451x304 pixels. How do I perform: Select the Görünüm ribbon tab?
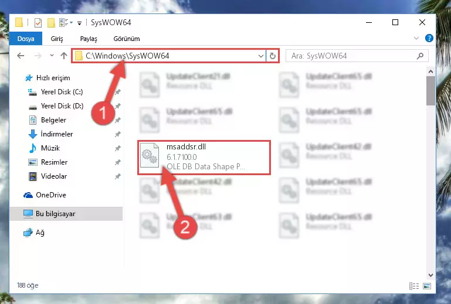[x=127, y=39]
